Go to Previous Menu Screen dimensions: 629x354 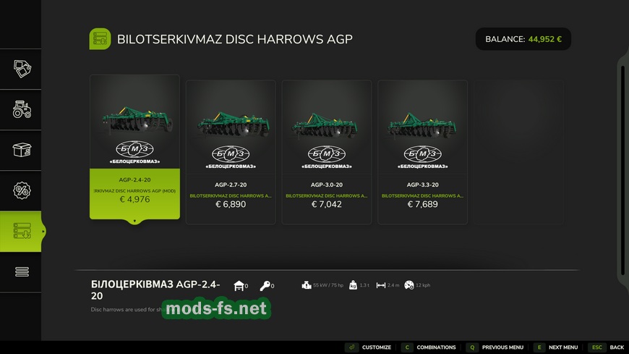pyautogui.click(x=495, y=347)
